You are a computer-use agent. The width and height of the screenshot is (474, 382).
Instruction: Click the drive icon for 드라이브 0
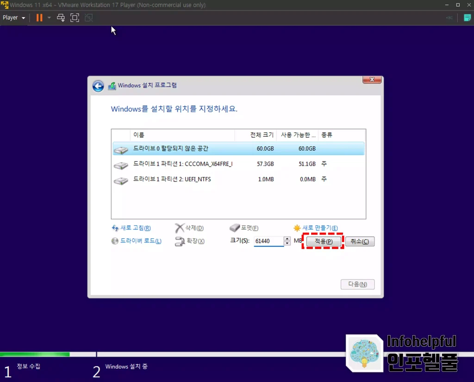point(121,150)
